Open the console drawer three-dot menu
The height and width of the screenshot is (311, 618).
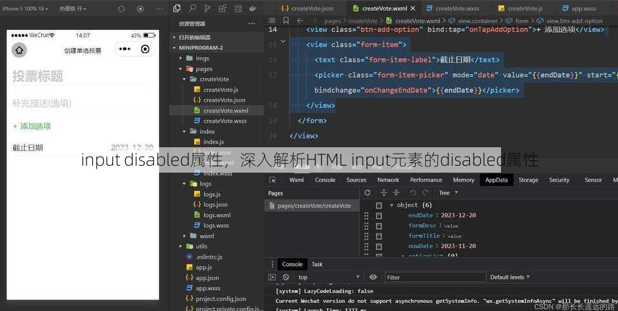(272, 264)
